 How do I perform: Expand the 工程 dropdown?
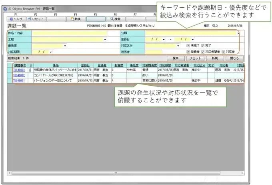pos(105,40)
